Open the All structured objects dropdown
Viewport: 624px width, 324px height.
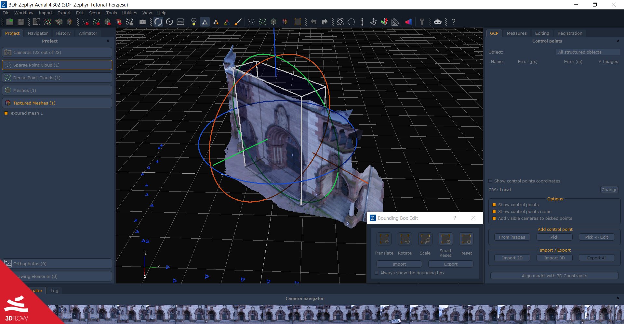[x=588, y=52]
